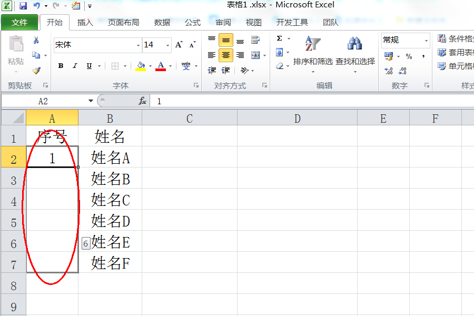Increase font size with large A icon
The width and height of the screenshot is (474, 316).
pos(179,45)
